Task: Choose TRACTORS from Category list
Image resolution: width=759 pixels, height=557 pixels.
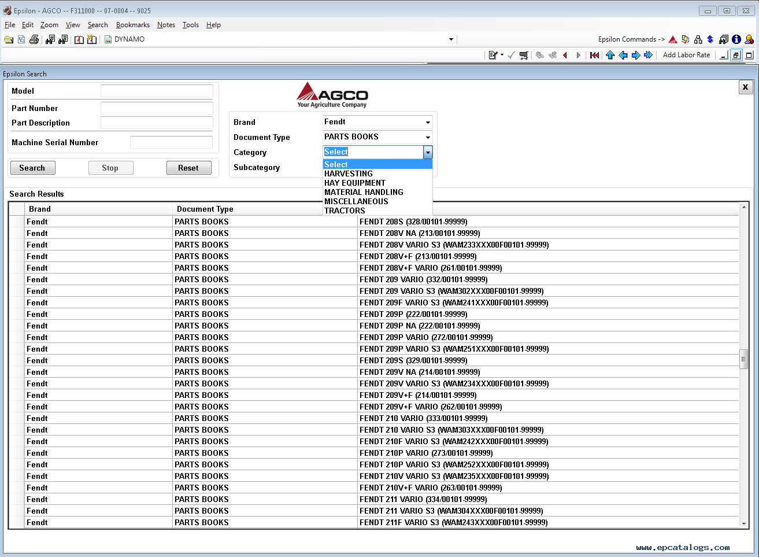Action: click(x=377, y=211)
